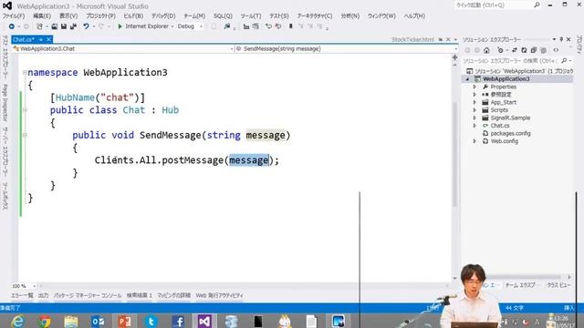
Task: Expand the SignalR.Sample folder
Action: coord(474,118)
